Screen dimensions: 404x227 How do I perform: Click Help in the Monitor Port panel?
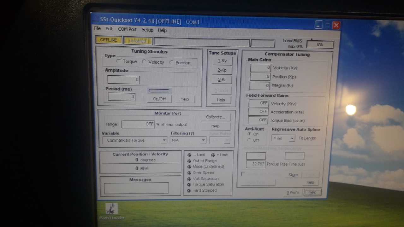coord(215,126)
